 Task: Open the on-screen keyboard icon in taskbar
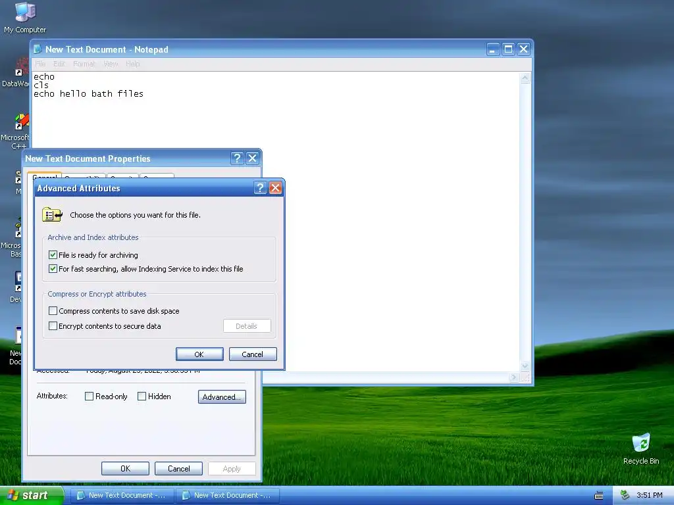(x=599, y=496)
